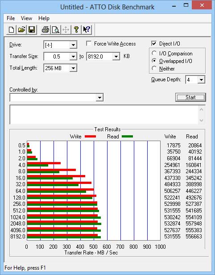215x275 pixels.
Task: Click inside the empty description text area
Action: [x=104, y=115]
